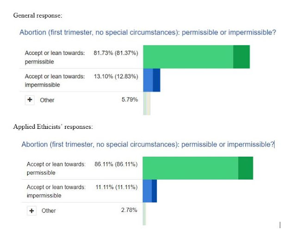The height and width of the screenshot is (229, 296).
Task: Click the dark blue segment of the 11.11% bar
Action: [x=154, y=191]
